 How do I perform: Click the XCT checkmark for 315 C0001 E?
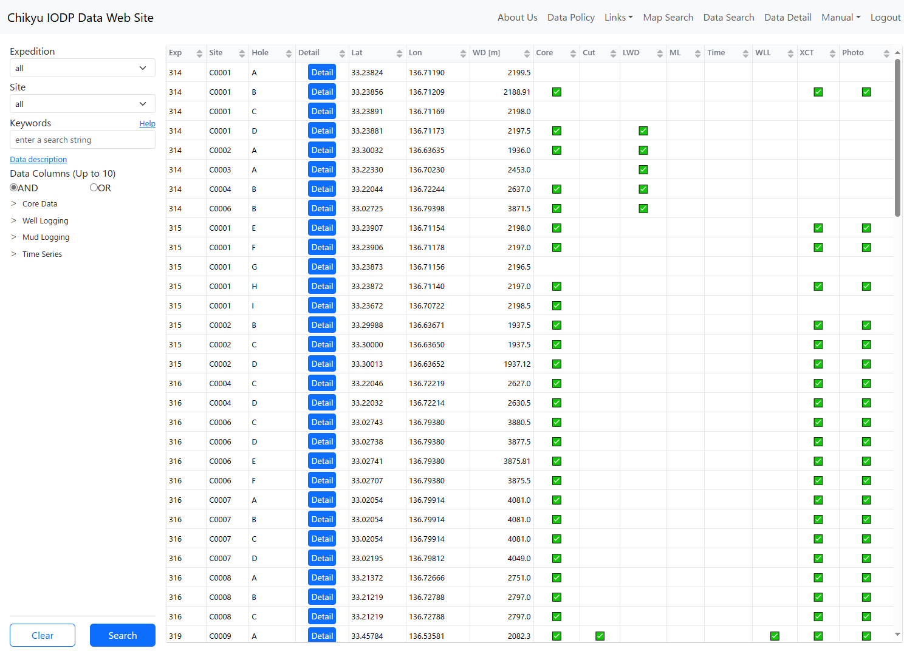(x=818, y=228)
